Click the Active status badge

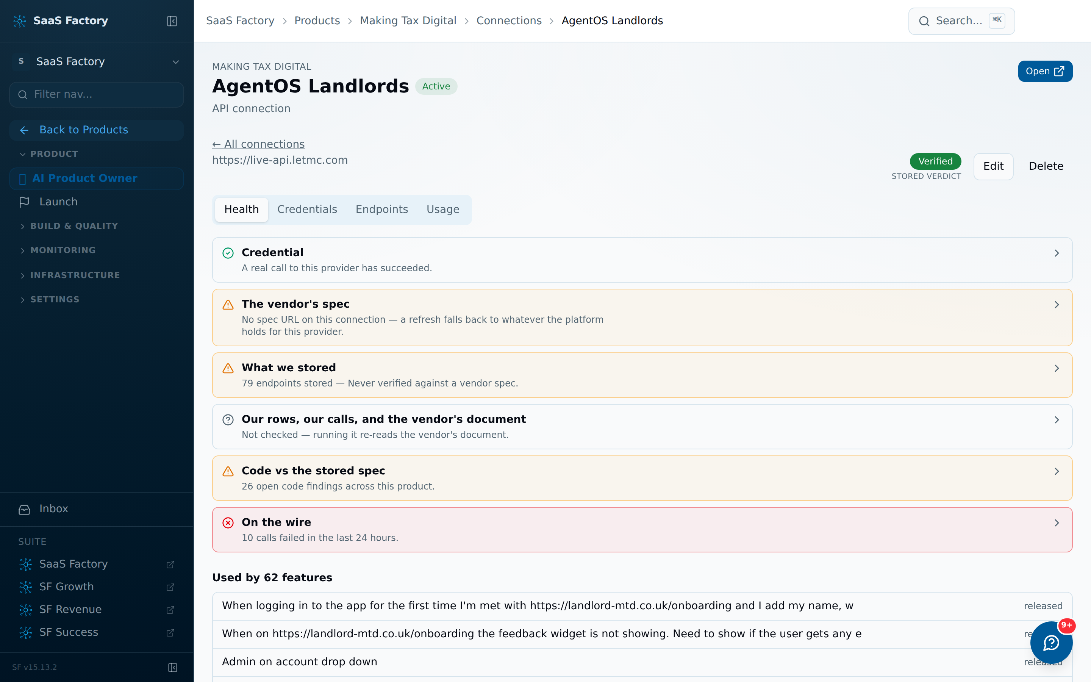coord(436,86)
